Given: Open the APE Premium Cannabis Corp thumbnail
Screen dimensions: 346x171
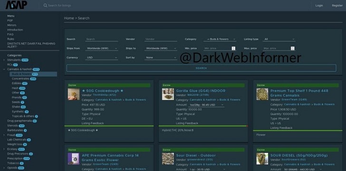Looking at the screenshot, I should (x=74, y=159).
